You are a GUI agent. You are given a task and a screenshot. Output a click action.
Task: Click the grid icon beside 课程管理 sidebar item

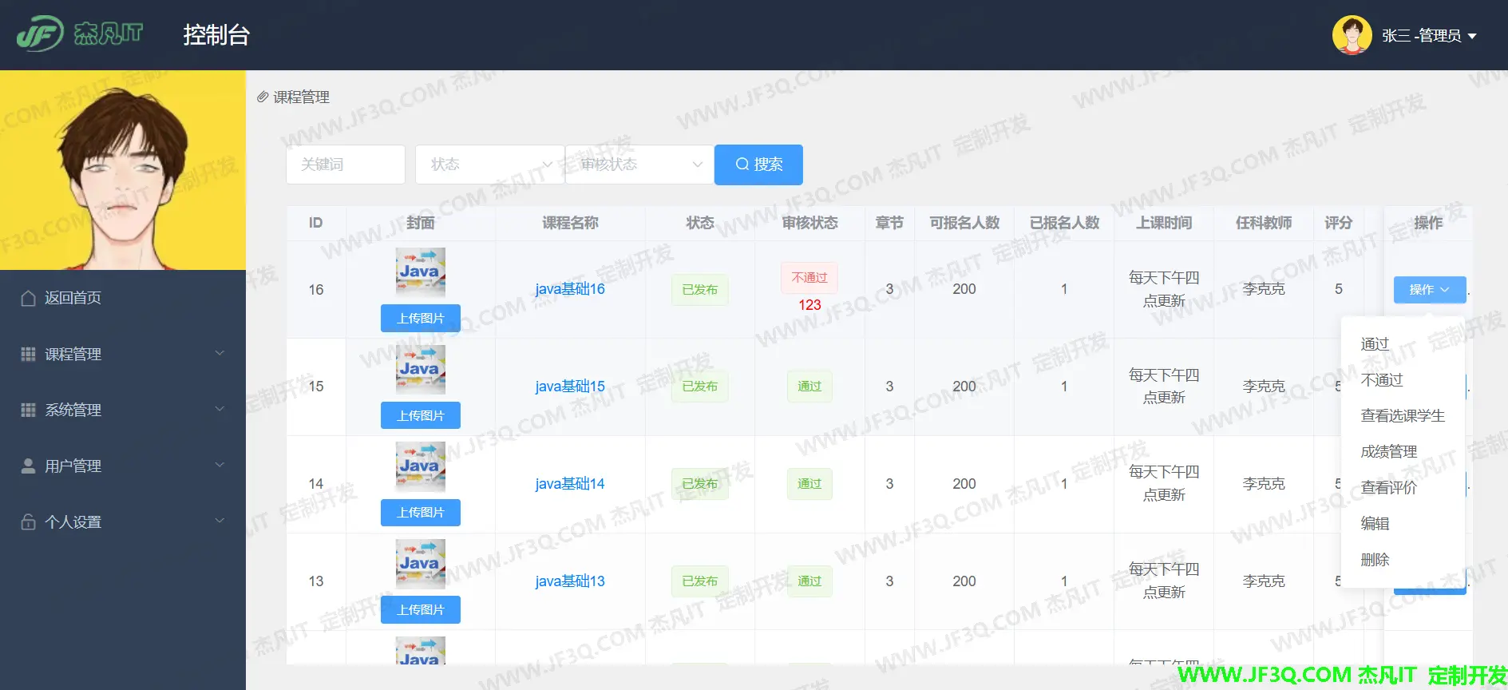pyautogui.click(x=28, y=354)
